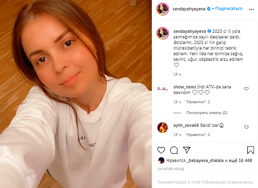View the list of 16 448 other likers
The image size is (258, 188).
pyautogui.click(x=243, y=160)
